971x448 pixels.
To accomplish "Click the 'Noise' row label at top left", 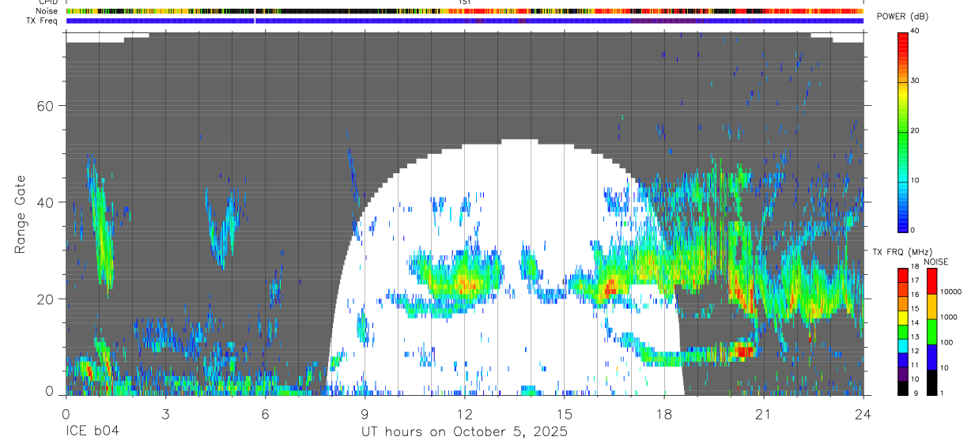I will pos(47,11).
